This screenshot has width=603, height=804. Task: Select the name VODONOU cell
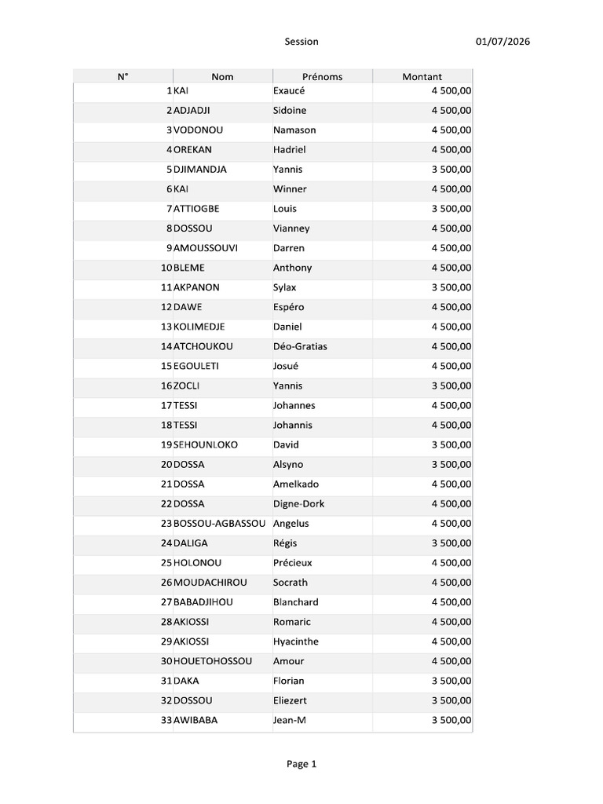point(222,130)
